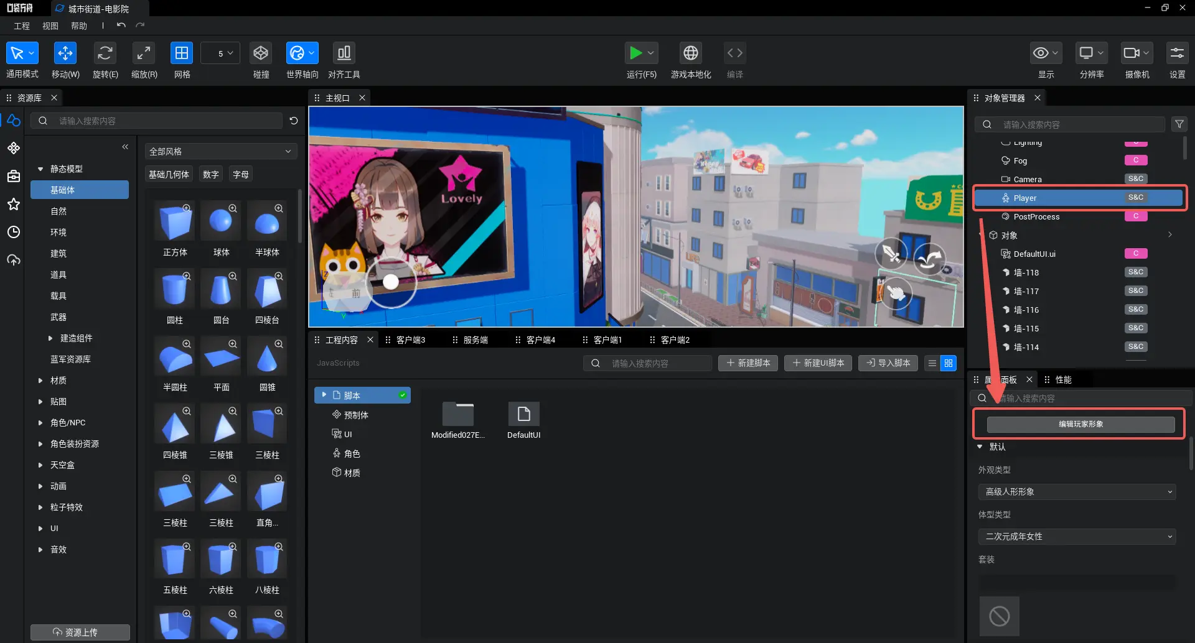Switch scripts to list view
The image size is (1195, 643).
point(932,363)
